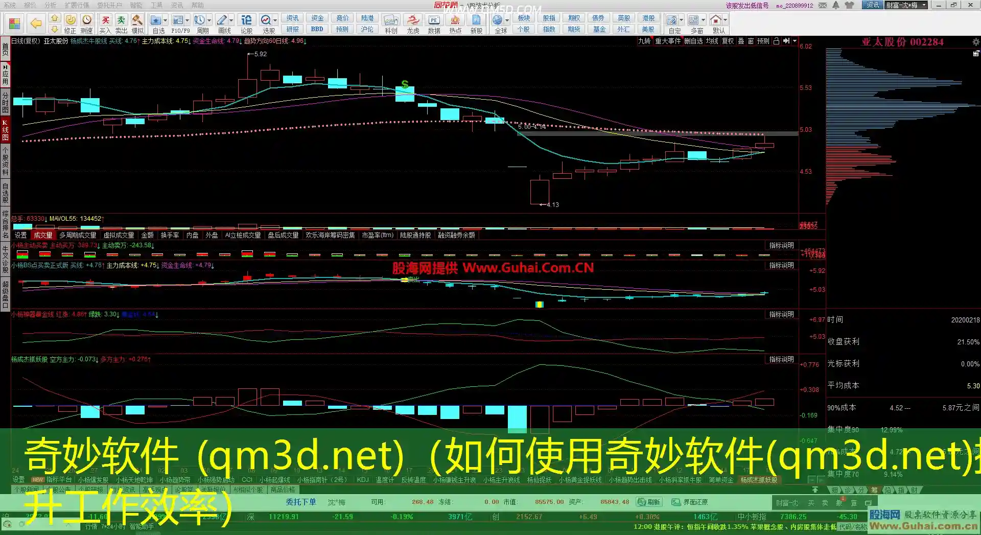
Task: Select the 融资融券余额 tab
Action: click(x=456, y=235)
